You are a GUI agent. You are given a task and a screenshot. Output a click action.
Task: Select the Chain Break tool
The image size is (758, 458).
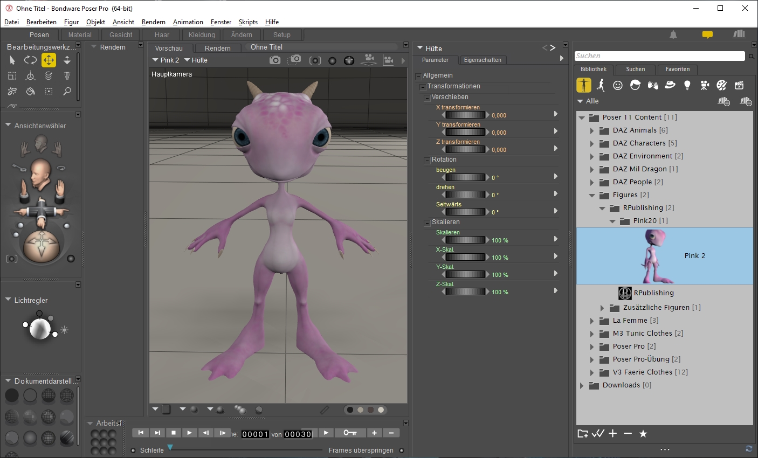[x=12, y=92]
